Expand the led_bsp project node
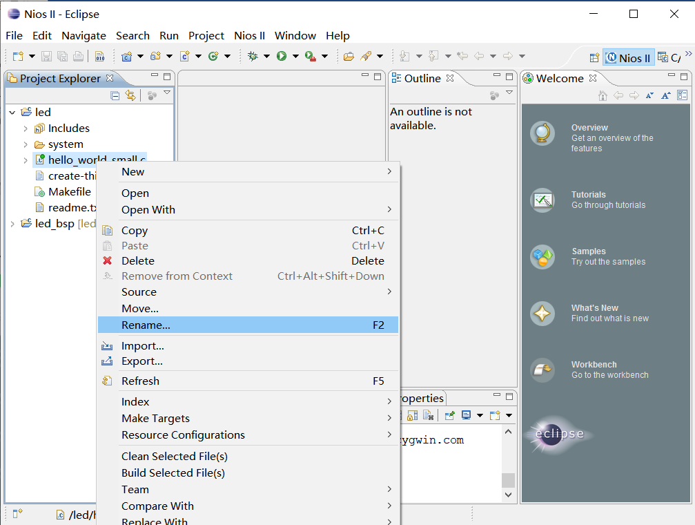Screen dimensions: 695x525 tap(12, 223)
